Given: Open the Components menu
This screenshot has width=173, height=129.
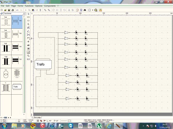Looking at the screenshot, I should click(x=49, y=6).
